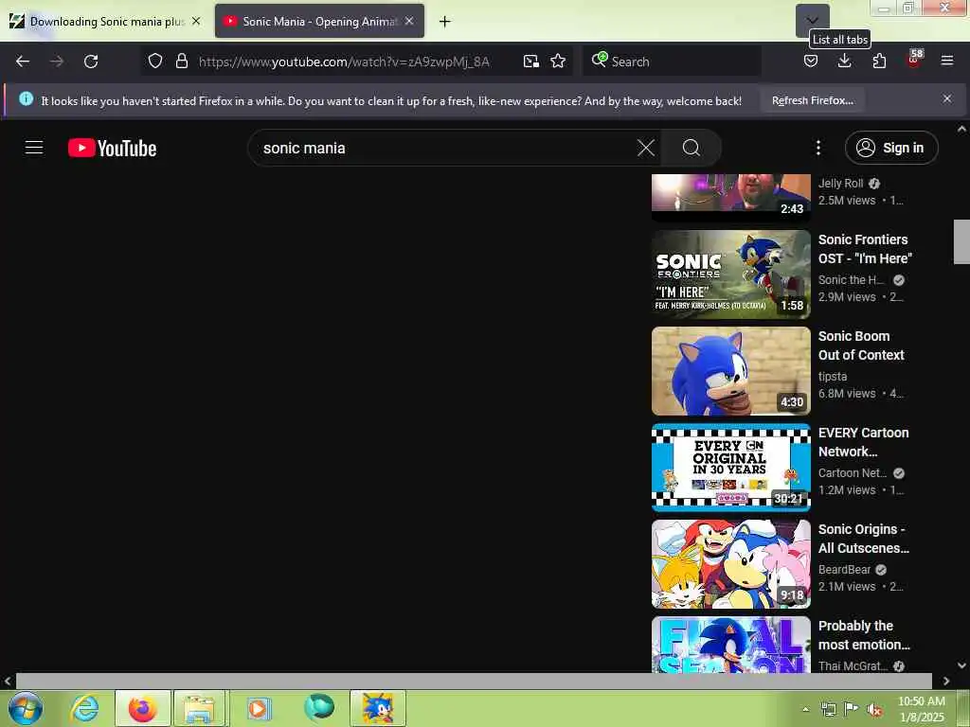Select the Sonic Mania Opening Animation tab
The width and height of the screenshot is (970, 727).
pyautogui.click(x=319, y=21)
